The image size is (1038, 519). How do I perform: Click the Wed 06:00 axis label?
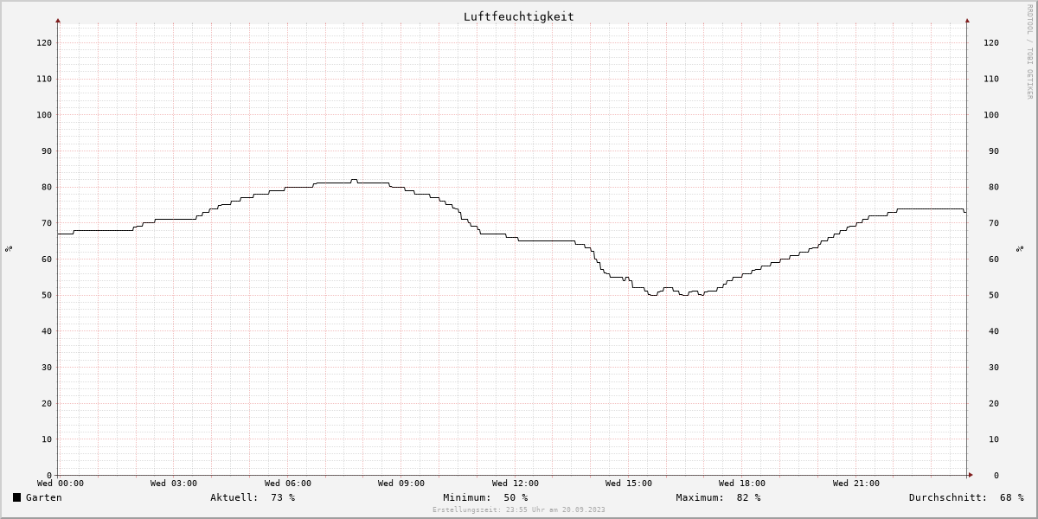(x=288, y=484)
